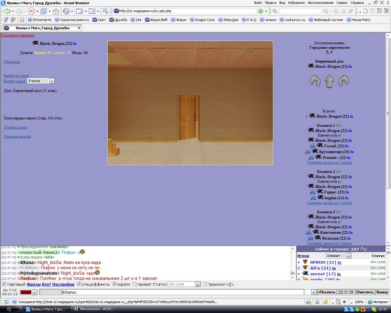This screenshot has width=391, height=313.
Task: Toggle the торговый checkbox
Action: coord(4,284)
